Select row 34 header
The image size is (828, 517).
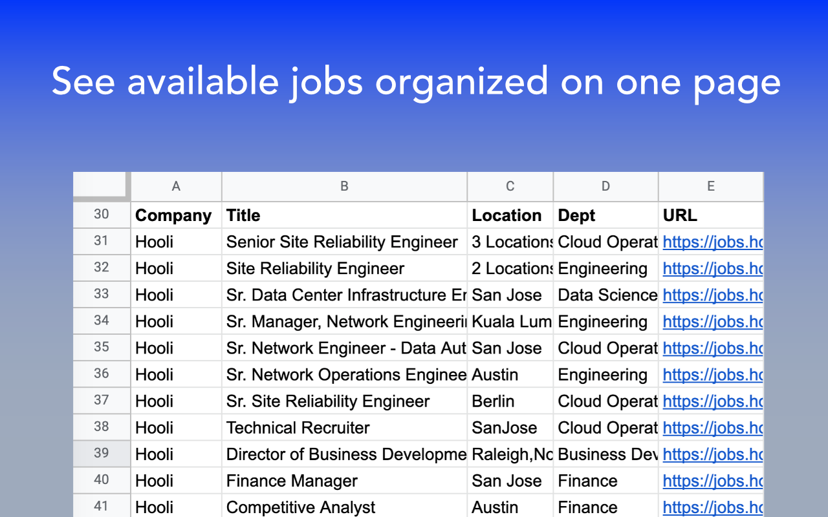click(x=102, y=321)
